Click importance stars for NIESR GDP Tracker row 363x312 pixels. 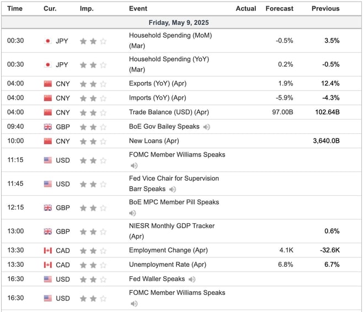coord(93,232)
